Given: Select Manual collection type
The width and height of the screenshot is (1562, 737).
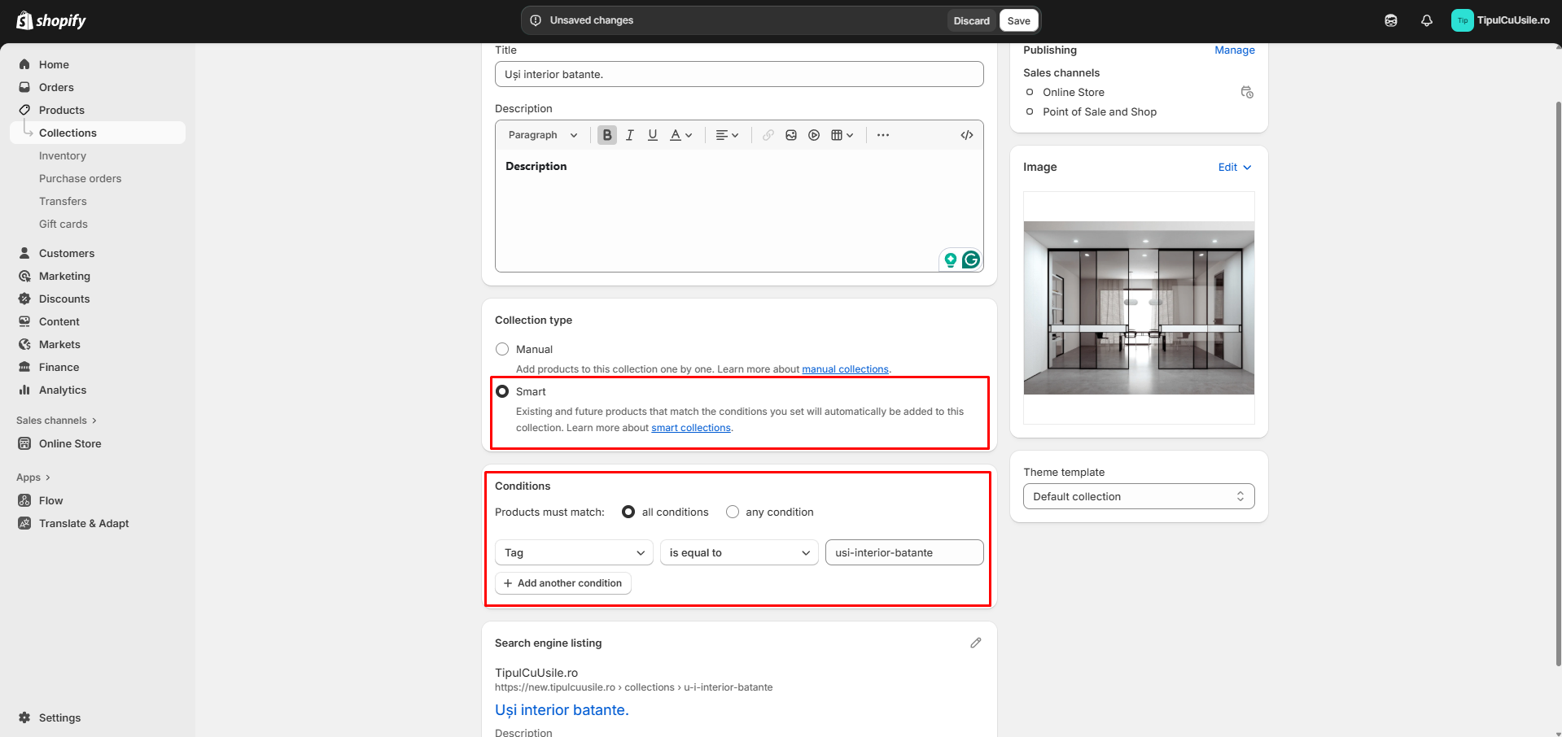Looking at the screenshot, I should [x=502, y=349].
